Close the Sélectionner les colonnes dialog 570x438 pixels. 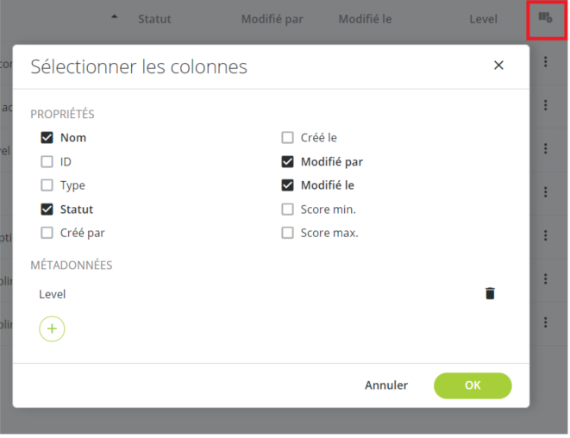(498, 65)
